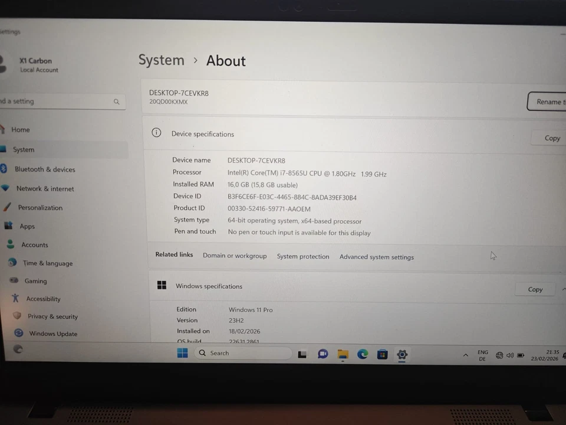Select the Installed RAM 16,0 GB value
The image size is (566, 425).
262,185
